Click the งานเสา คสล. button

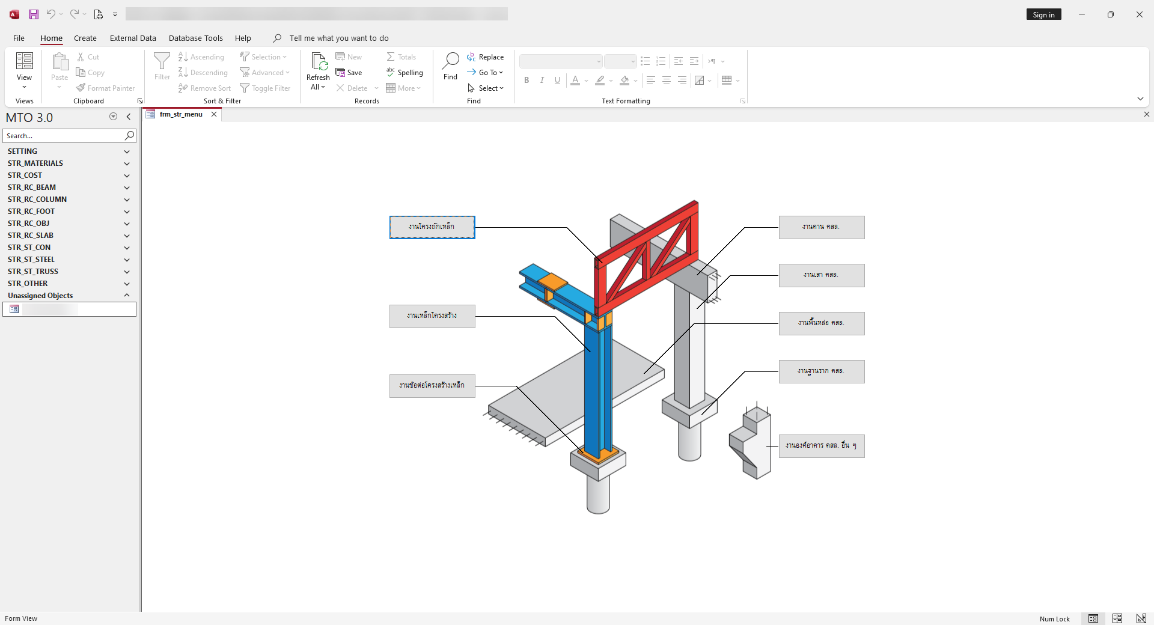(x=822, y=275)
